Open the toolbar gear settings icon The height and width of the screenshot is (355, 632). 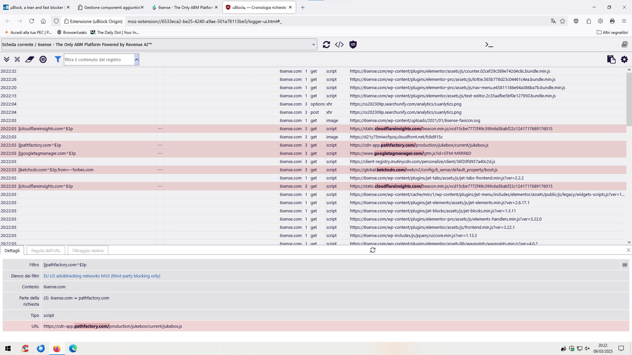[x=600, y=21]
